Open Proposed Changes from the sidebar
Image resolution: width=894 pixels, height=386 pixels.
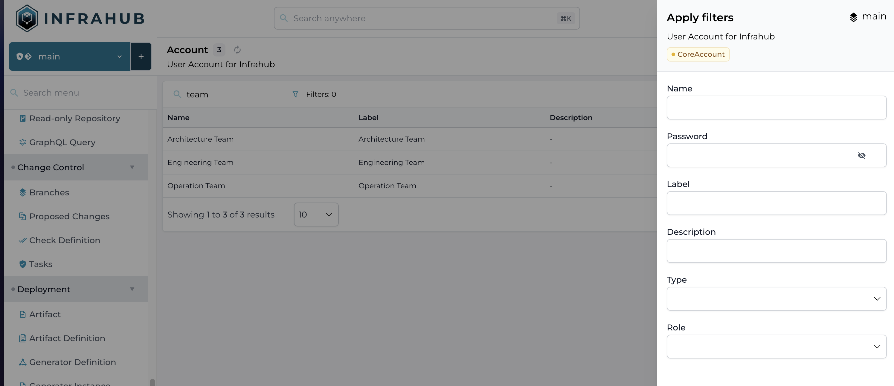point(69,216)
